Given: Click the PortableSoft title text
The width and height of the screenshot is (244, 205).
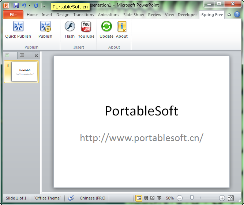Looking at the screenshot, I should (x=142, y=111).
